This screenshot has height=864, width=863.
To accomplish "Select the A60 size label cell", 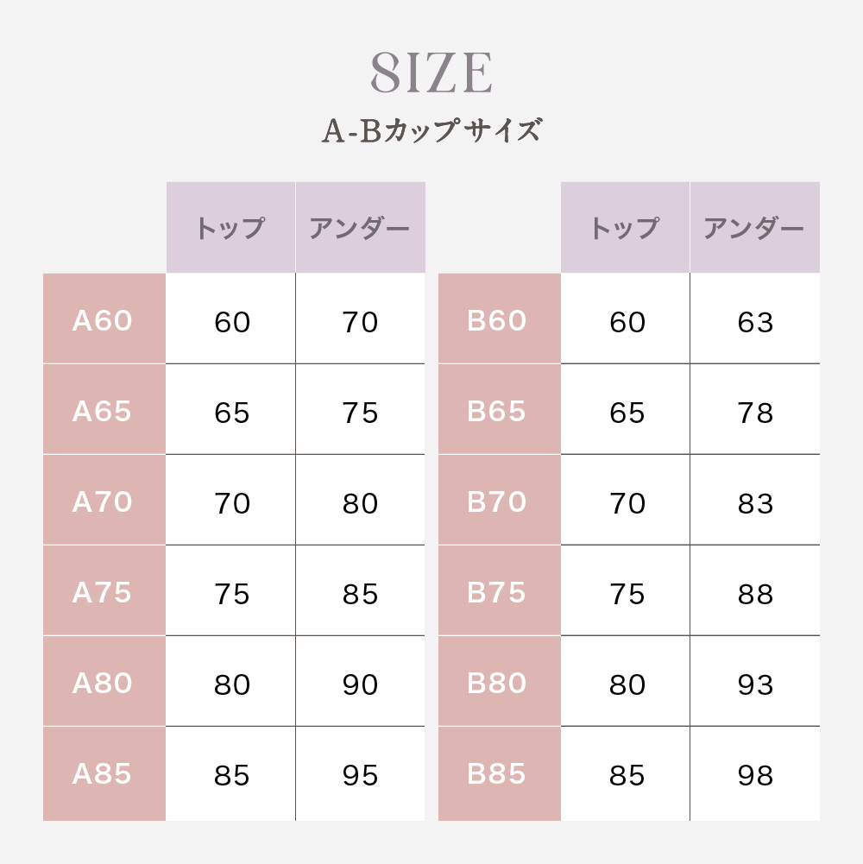I will coord(104,321).
